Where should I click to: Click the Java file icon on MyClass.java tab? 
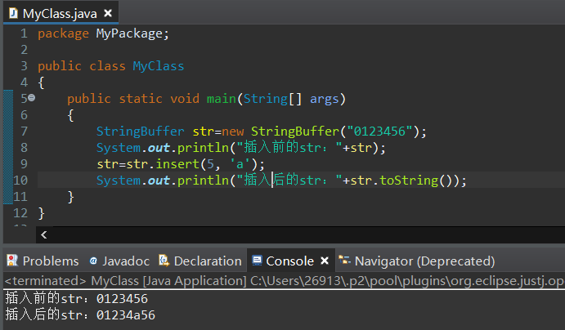[x=13, y=13]
